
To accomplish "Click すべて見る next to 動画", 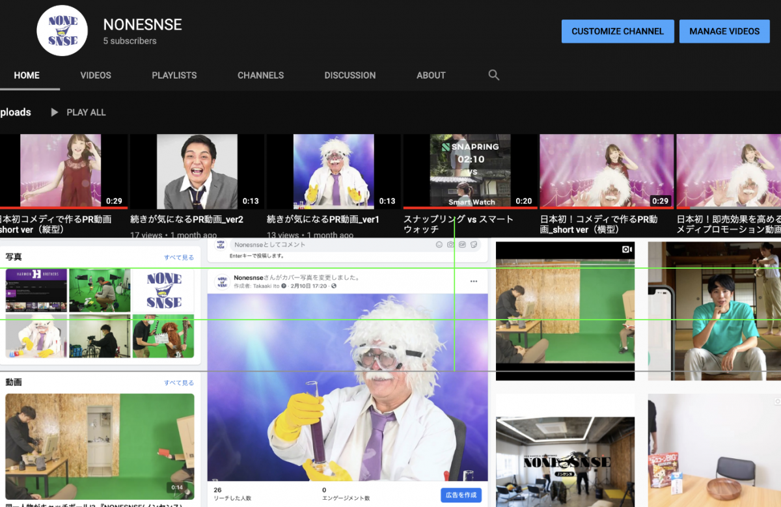I will pos(179,383).
